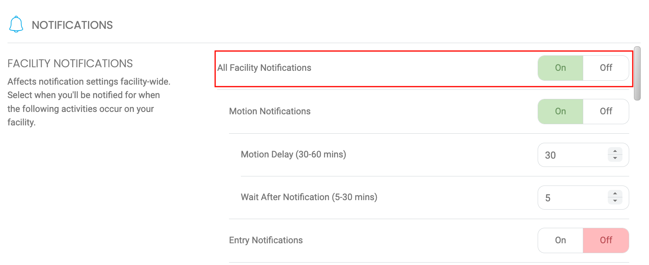Decrease the Motion Delay value
649x265 pixels.
[x=615, y=158]
